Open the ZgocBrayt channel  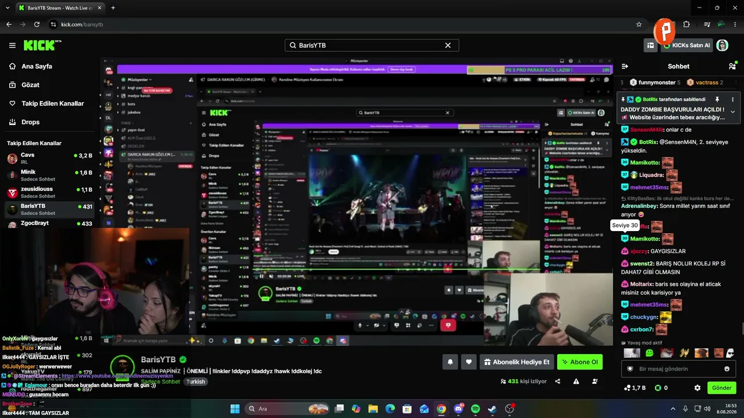tap(49, 224)
